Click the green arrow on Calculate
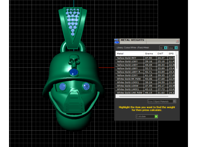197x147 pixels. (x=156, y=116)
